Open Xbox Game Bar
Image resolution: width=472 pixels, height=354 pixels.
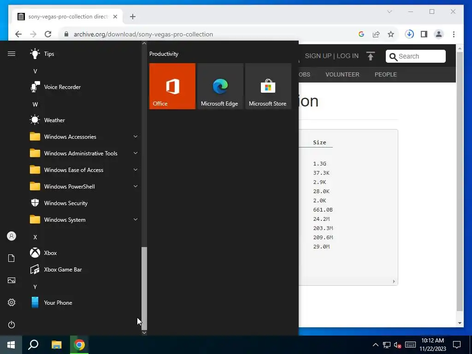(84, 269)
